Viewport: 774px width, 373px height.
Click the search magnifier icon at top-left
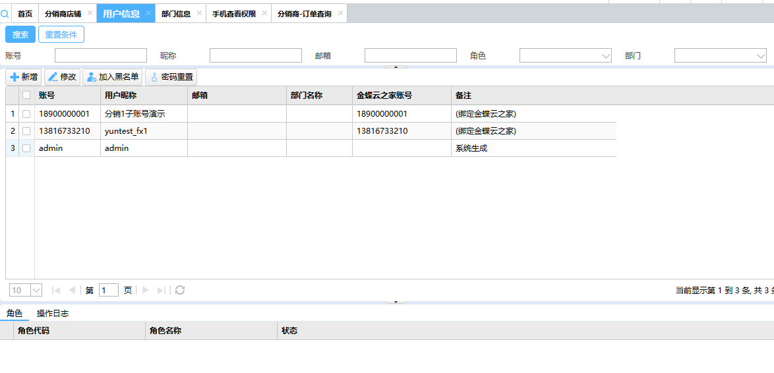point(5,13)
